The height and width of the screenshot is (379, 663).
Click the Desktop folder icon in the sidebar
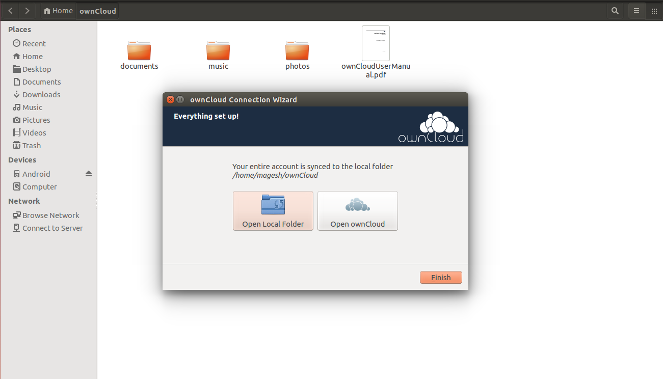tap(17, 69)
